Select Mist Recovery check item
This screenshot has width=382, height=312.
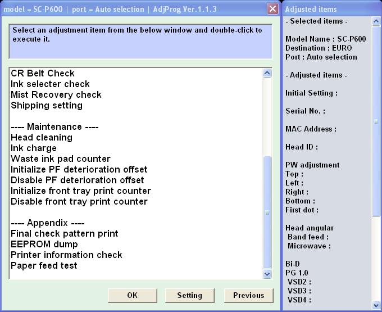pos(56,95)
